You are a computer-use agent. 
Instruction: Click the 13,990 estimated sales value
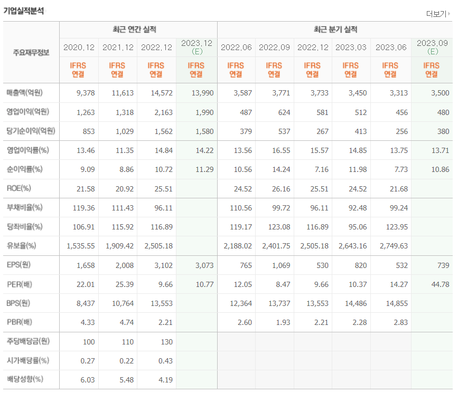[202, 93]
